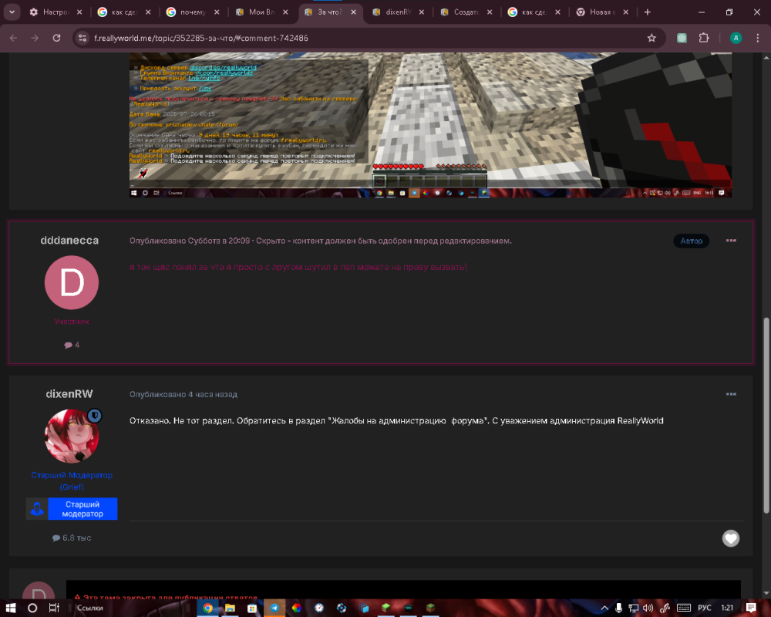Image resolution: width=771 pixels, height=617 pixels.
Task: Click the 'Старший Модератор (Grief)' group link
Action: pyautogui.click(x=72, y=480)
